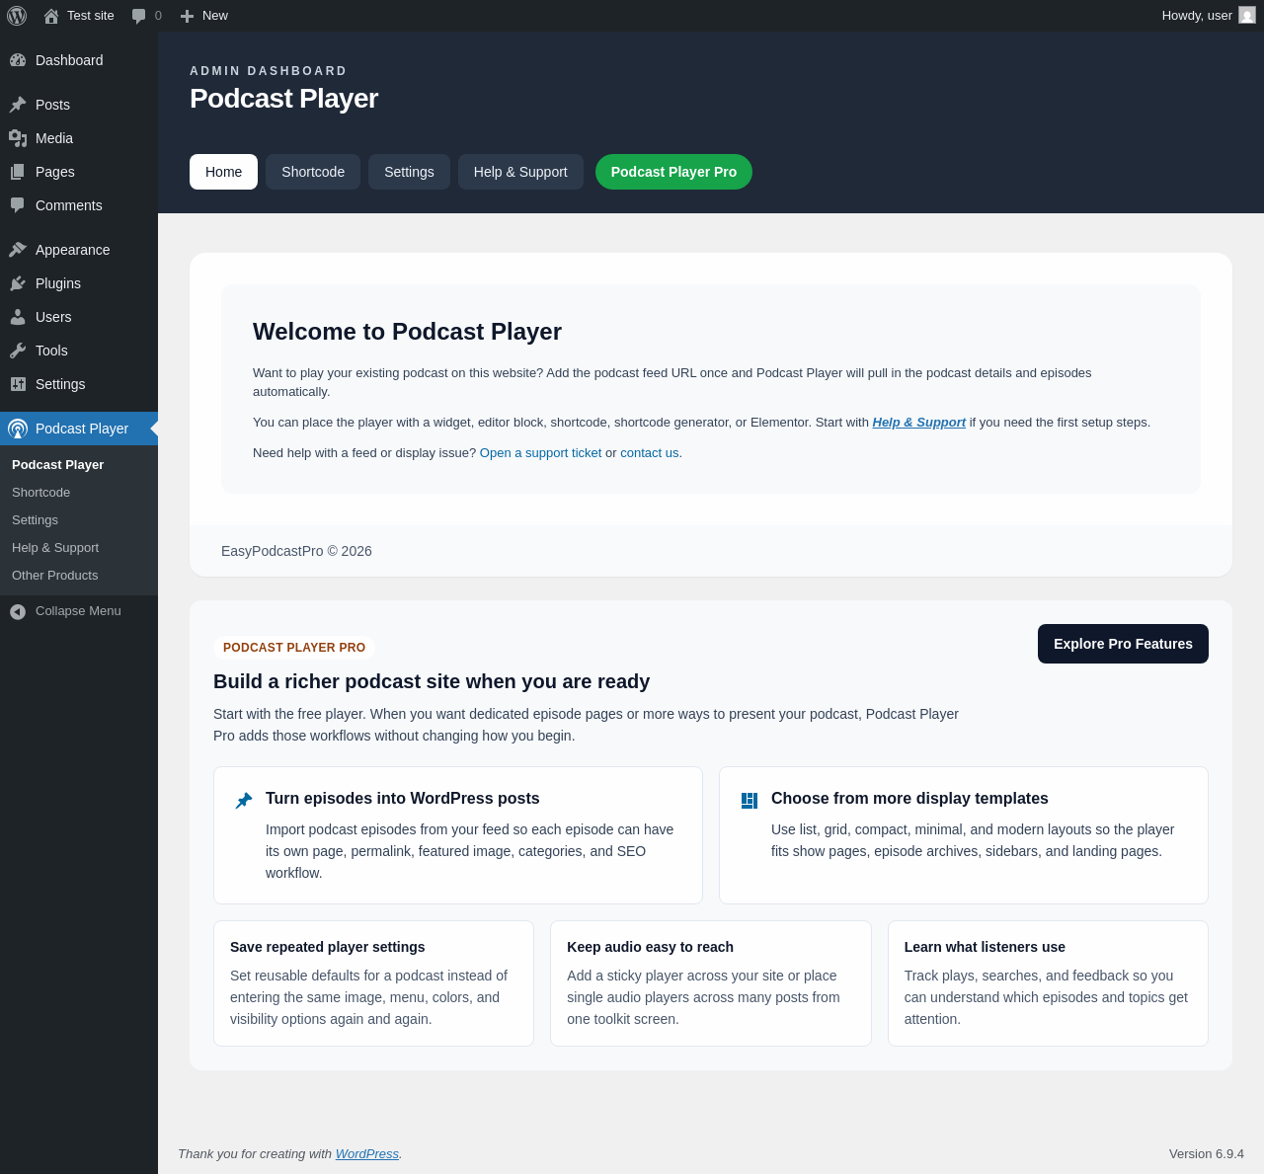Go to Dashboard in the sidebar
Image resolution: width=1264 pixels, height=1174 pixels.
point(79,60)
